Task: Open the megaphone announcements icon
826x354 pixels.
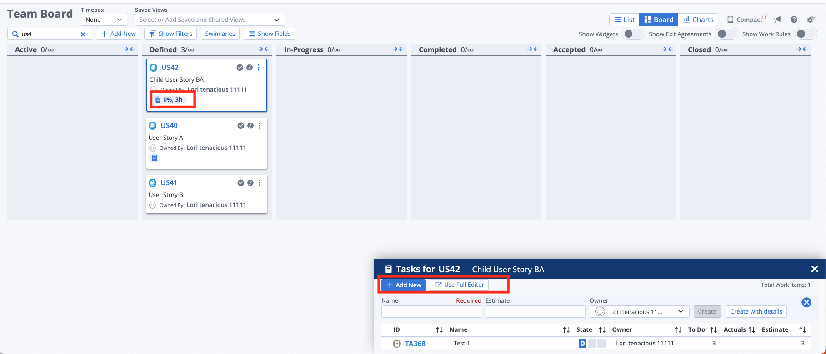Action: (778, 20)
